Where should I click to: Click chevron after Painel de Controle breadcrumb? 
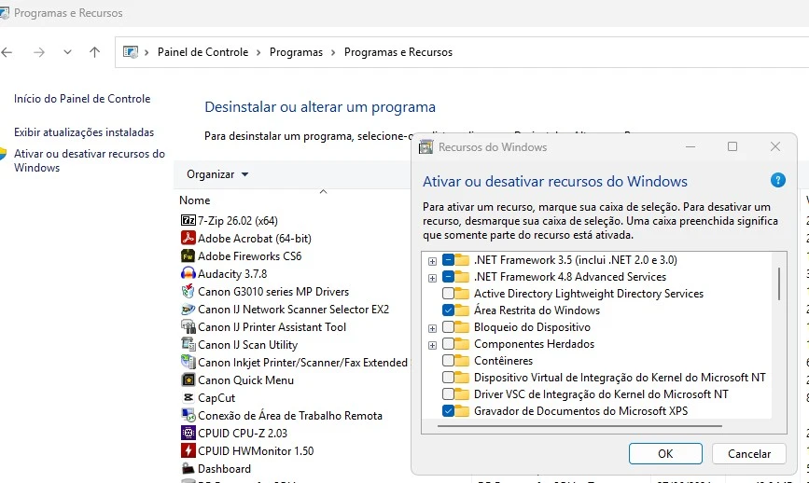pos(258,52)
